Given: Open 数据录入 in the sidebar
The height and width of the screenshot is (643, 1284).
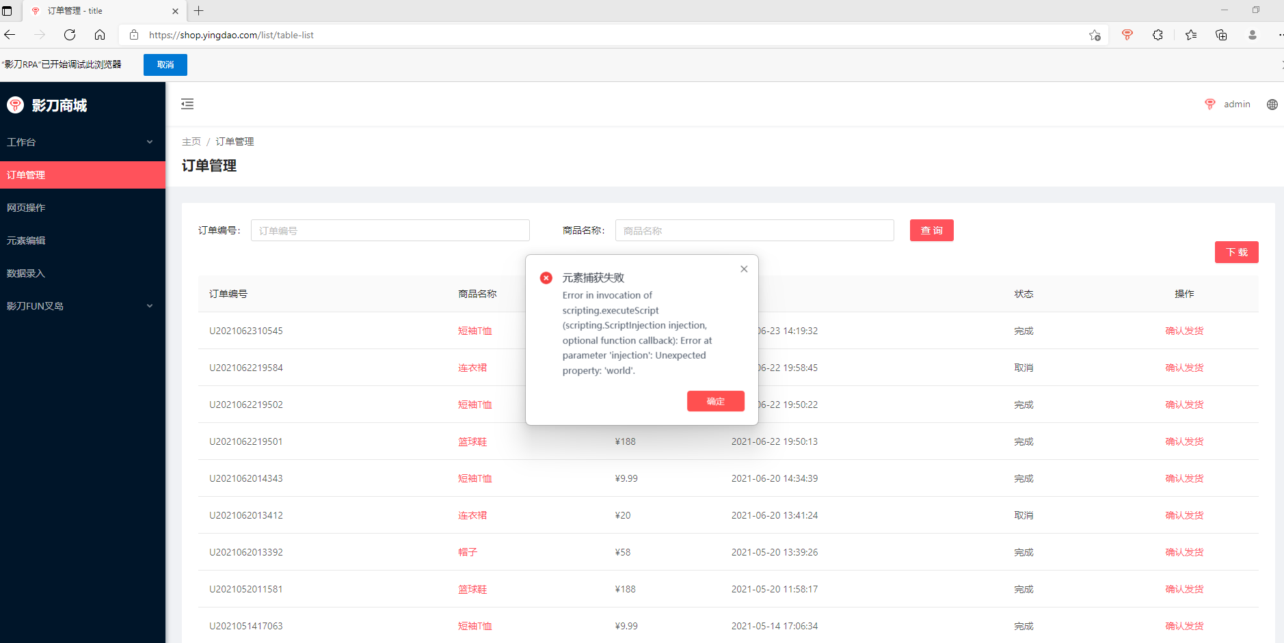Looking at the screenshot, I should pos(83,273).
